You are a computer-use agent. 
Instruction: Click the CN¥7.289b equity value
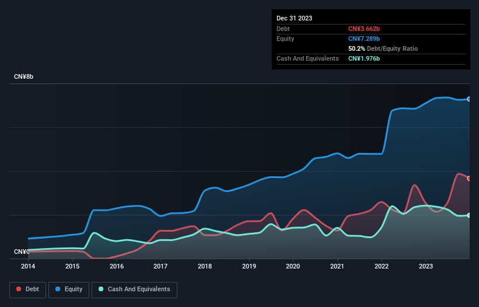[364, 39]
